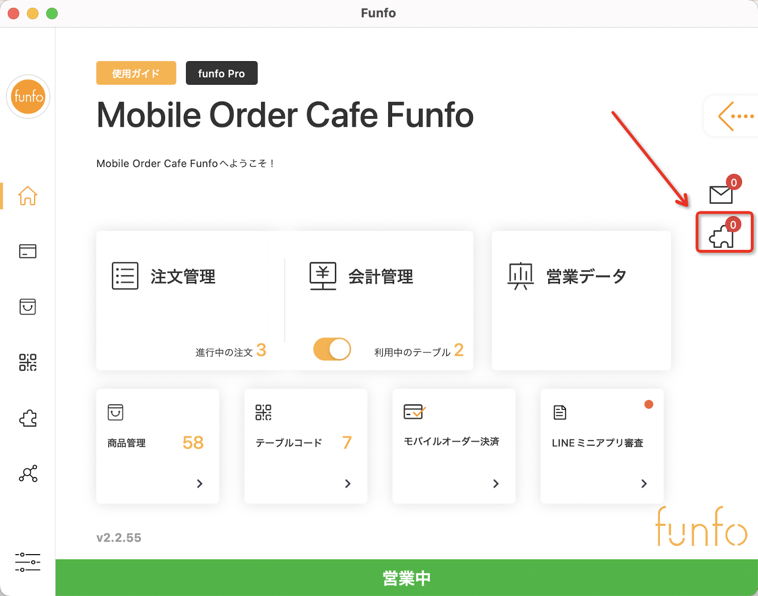Expand the LINEミニアプリ審査 card chevron
758x596 pixels.
tap(644, 483)
